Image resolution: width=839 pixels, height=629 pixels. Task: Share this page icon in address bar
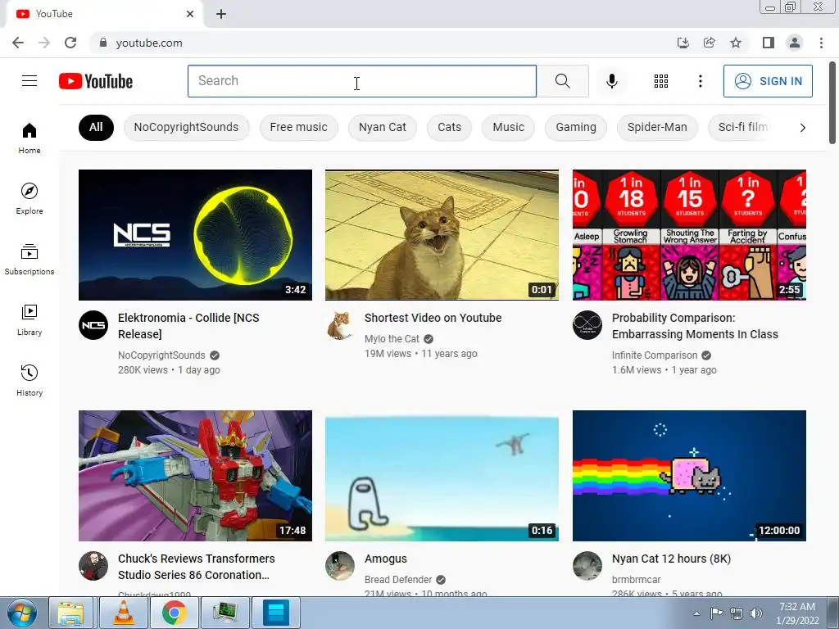coord(710,43)
